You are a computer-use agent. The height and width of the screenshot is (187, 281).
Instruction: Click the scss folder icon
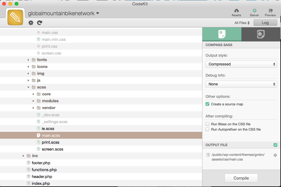click(34, 87)
